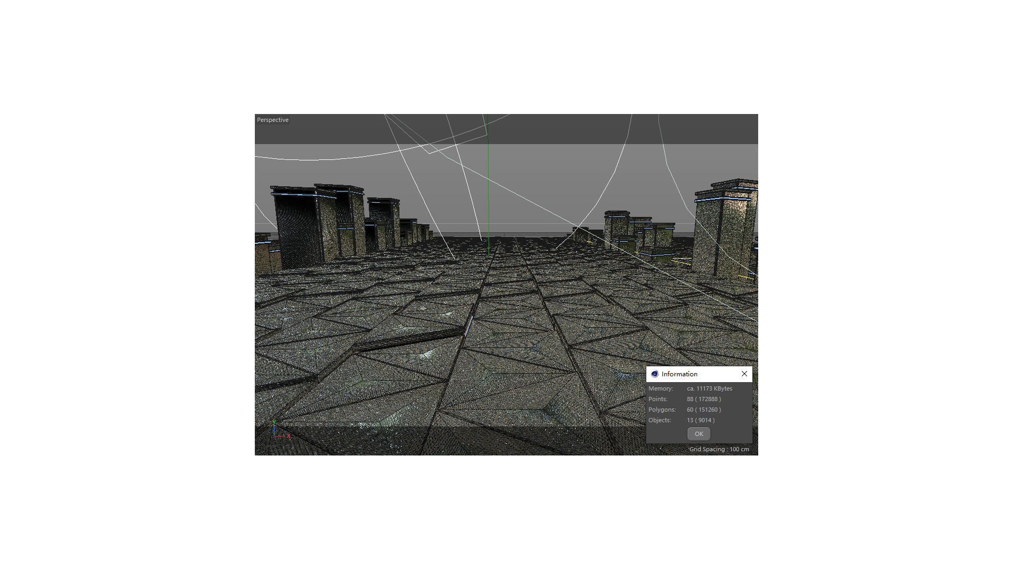The width and height of the screenshot is (1013, 570).
Task: Click the Objects value 13 ( 9014 )
Action: pyautogui.click(x=701, y=420)
